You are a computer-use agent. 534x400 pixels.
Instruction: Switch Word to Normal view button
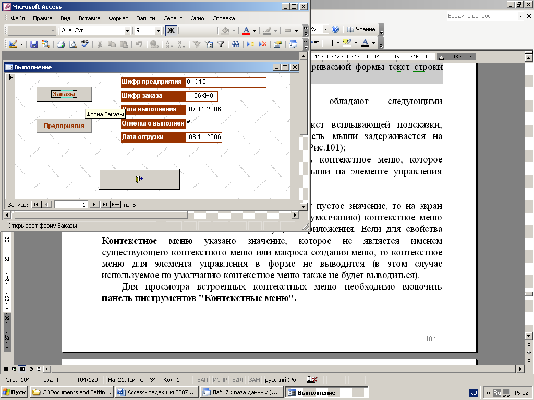point(5,369)
